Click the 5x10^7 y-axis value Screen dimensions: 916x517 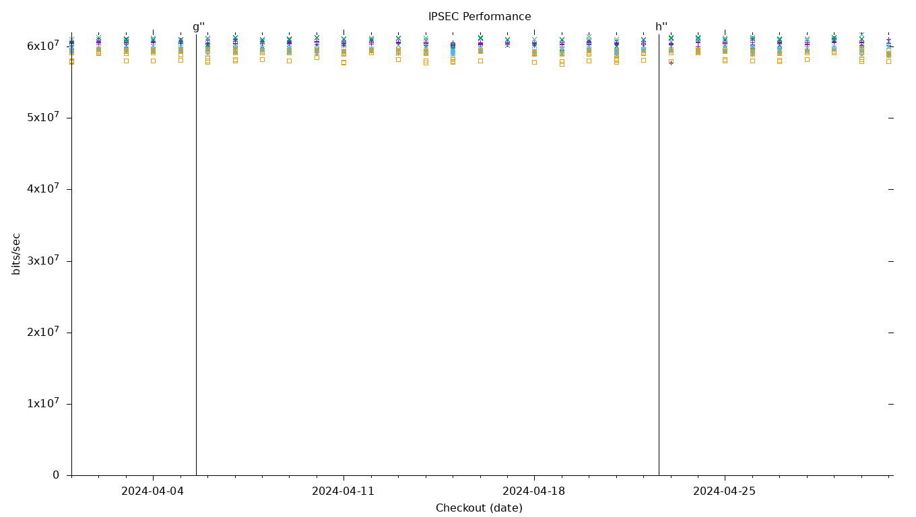coord(43,116)
